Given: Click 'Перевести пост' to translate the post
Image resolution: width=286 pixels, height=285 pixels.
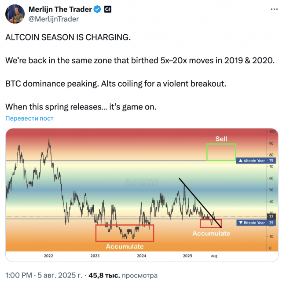Looking at the screenshot, I should pos(29,118).
